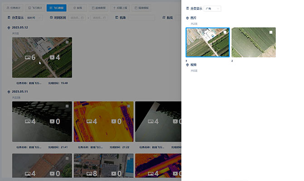Screen dimensions: 304x181
Task: Click the pin icon next to 视频 heading
Action: (188, 65)
